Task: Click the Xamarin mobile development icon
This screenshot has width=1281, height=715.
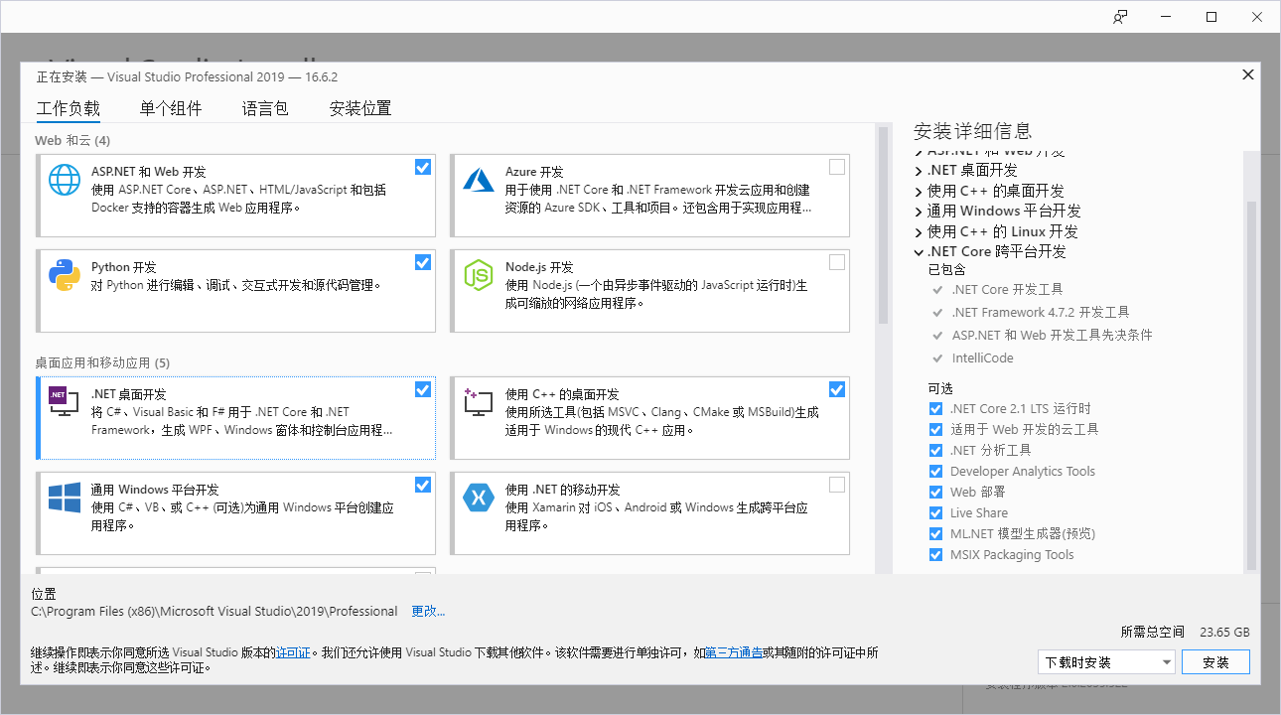Action: click(x=479, y=498)
